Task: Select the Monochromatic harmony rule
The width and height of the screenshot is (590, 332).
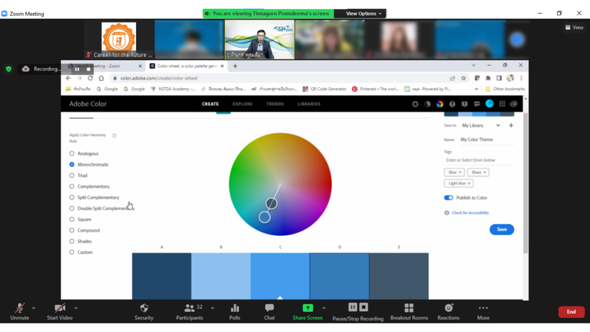Action: pos(72,164)
